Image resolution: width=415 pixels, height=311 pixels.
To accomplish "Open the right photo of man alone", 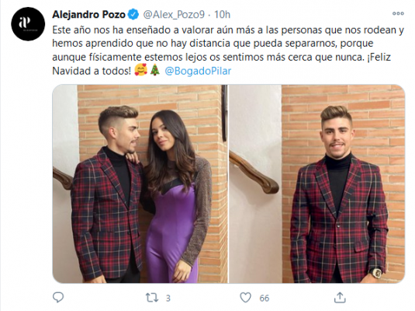I will (x=316, y=183).
